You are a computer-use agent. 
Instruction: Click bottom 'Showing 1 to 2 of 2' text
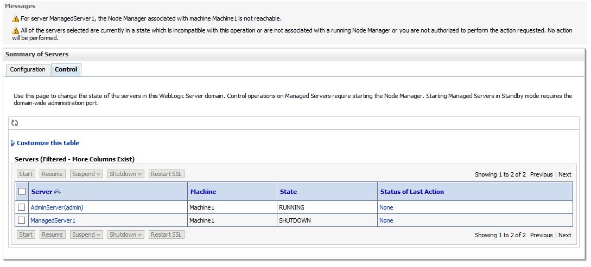500,235
